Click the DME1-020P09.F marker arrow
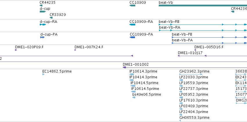247x122 pixels. pyautogui.click(x=16, y=50)
